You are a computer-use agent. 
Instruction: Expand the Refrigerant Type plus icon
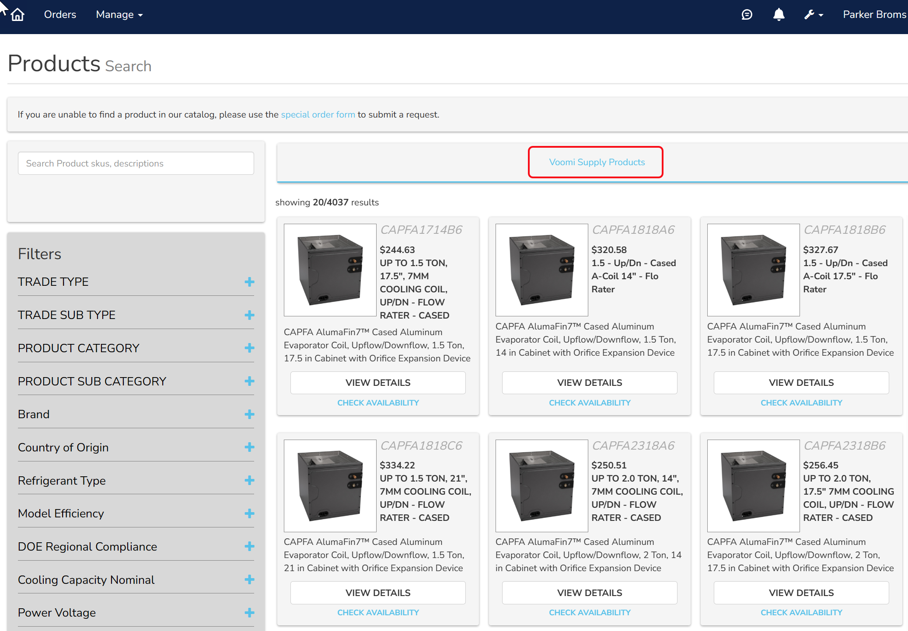[249, 481]
